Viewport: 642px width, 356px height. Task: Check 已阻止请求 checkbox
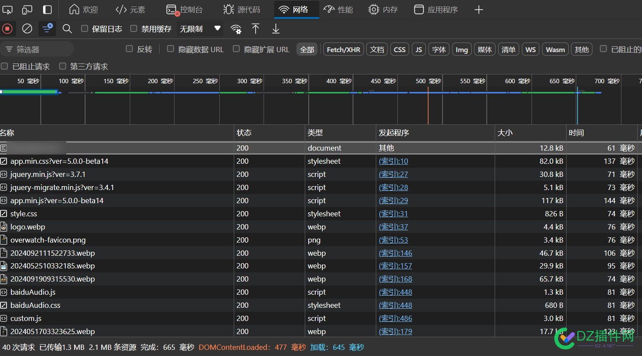pyautogui.click(x=4, y=66)
